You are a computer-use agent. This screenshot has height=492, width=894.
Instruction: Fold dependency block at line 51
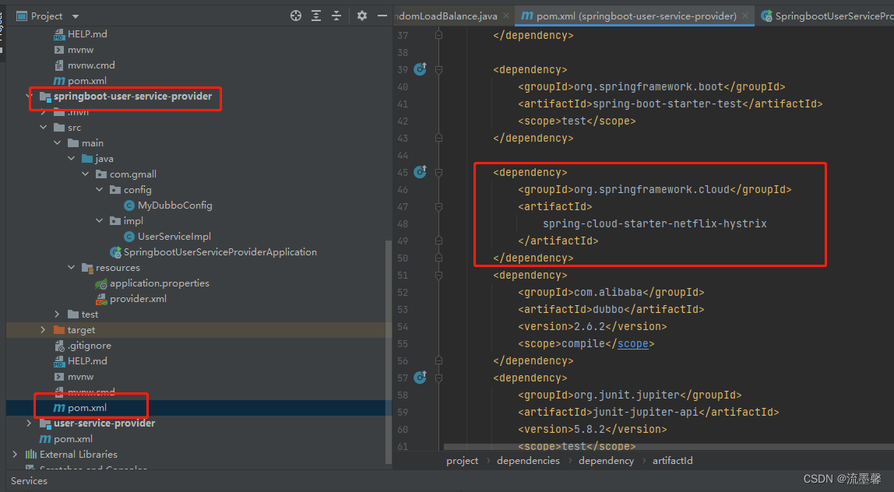pyautogui.click(x=438, y=275)
